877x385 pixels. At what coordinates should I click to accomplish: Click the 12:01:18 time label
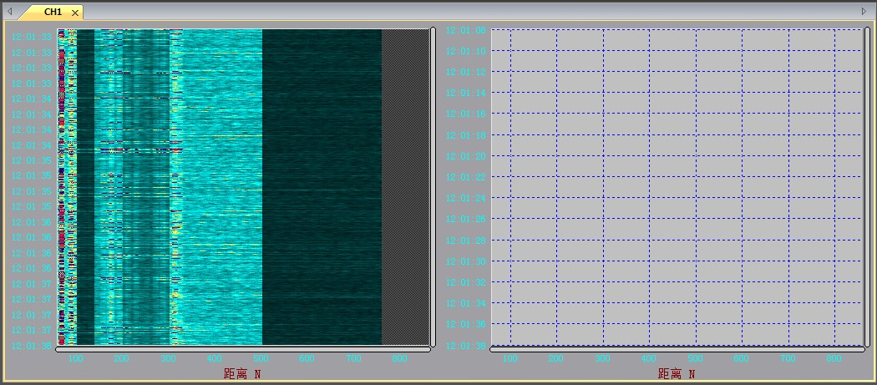point(466,135)
